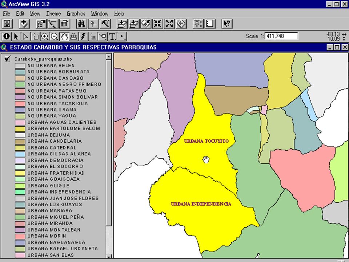Click the Zoom In center button with inward arrows
This screenshot has width=349, height=262.
pos(157,24)
